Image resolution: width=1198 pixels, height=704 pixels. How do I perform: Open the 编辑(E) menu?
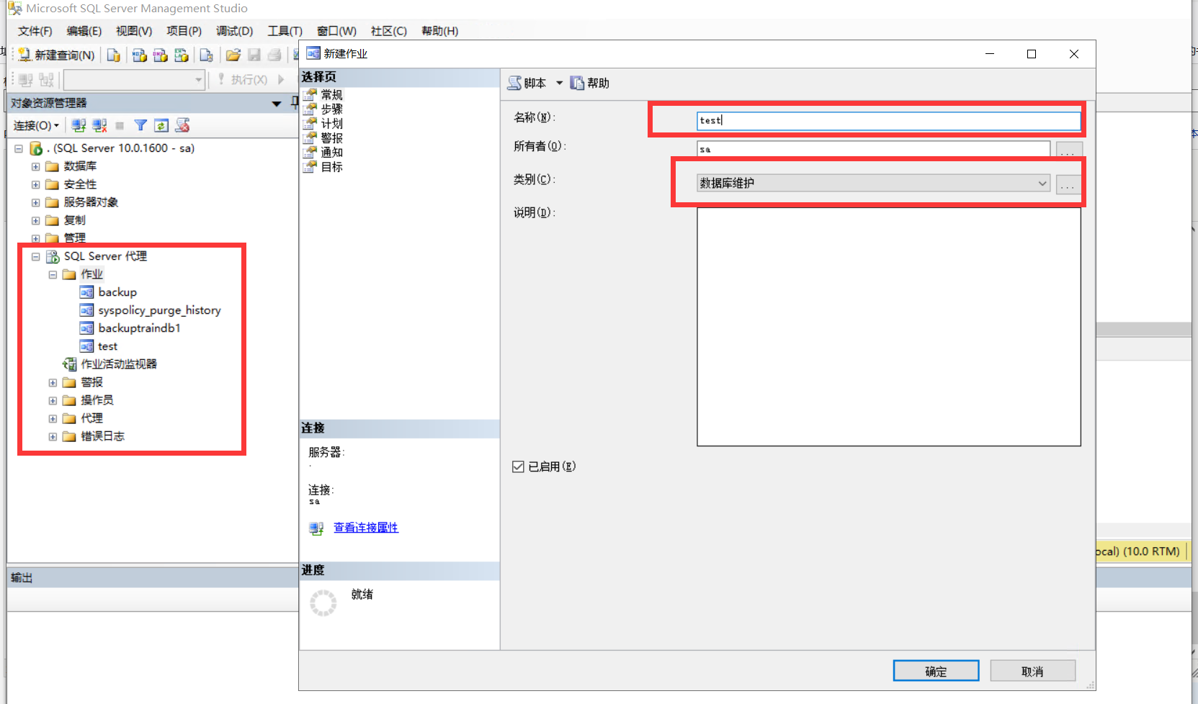pyautogui.click(x=84, y=31)
